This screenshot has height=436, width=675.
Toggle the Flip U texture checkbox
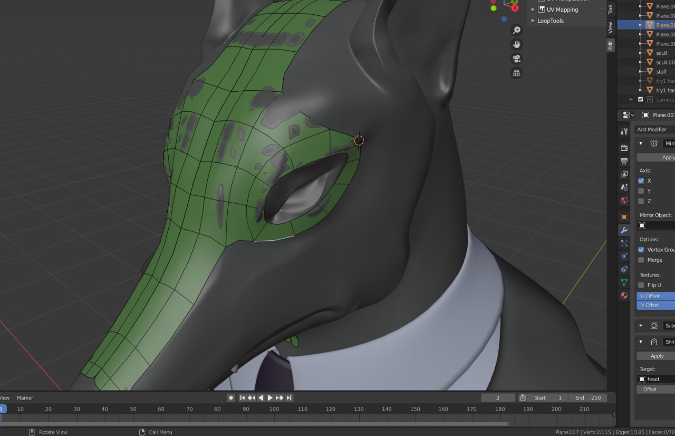[x=641, y=285]
